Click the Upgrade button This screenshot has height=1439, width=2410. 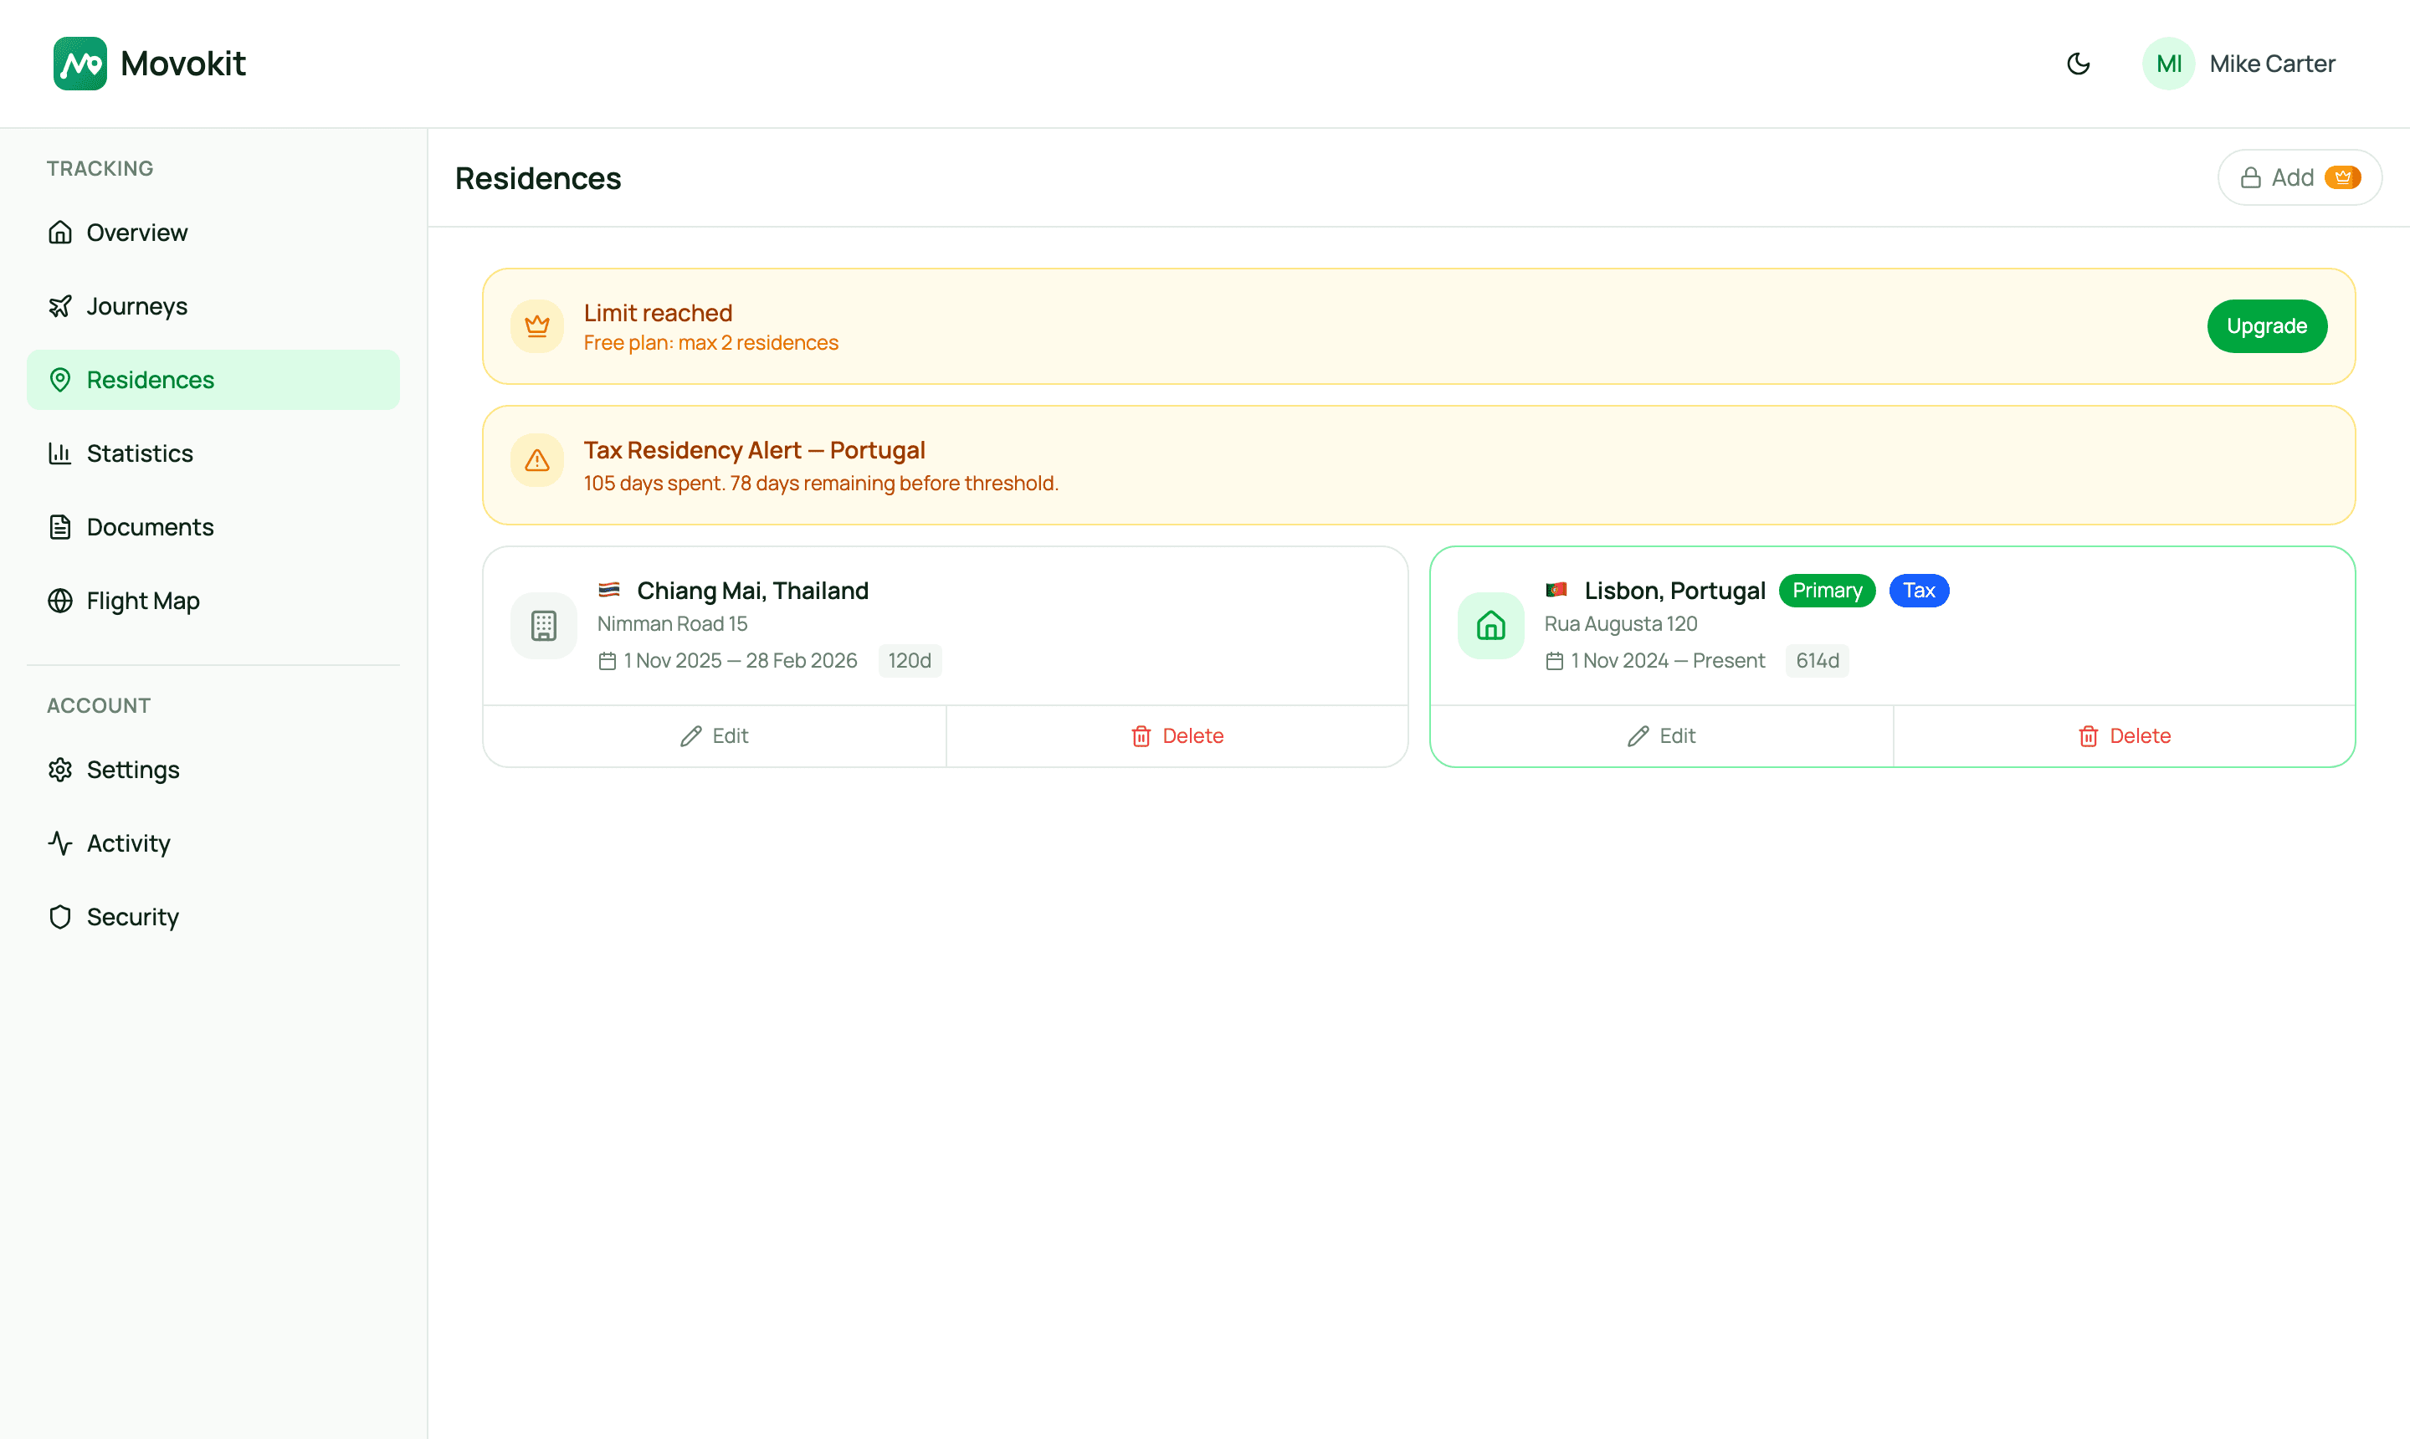[2266, 327]
